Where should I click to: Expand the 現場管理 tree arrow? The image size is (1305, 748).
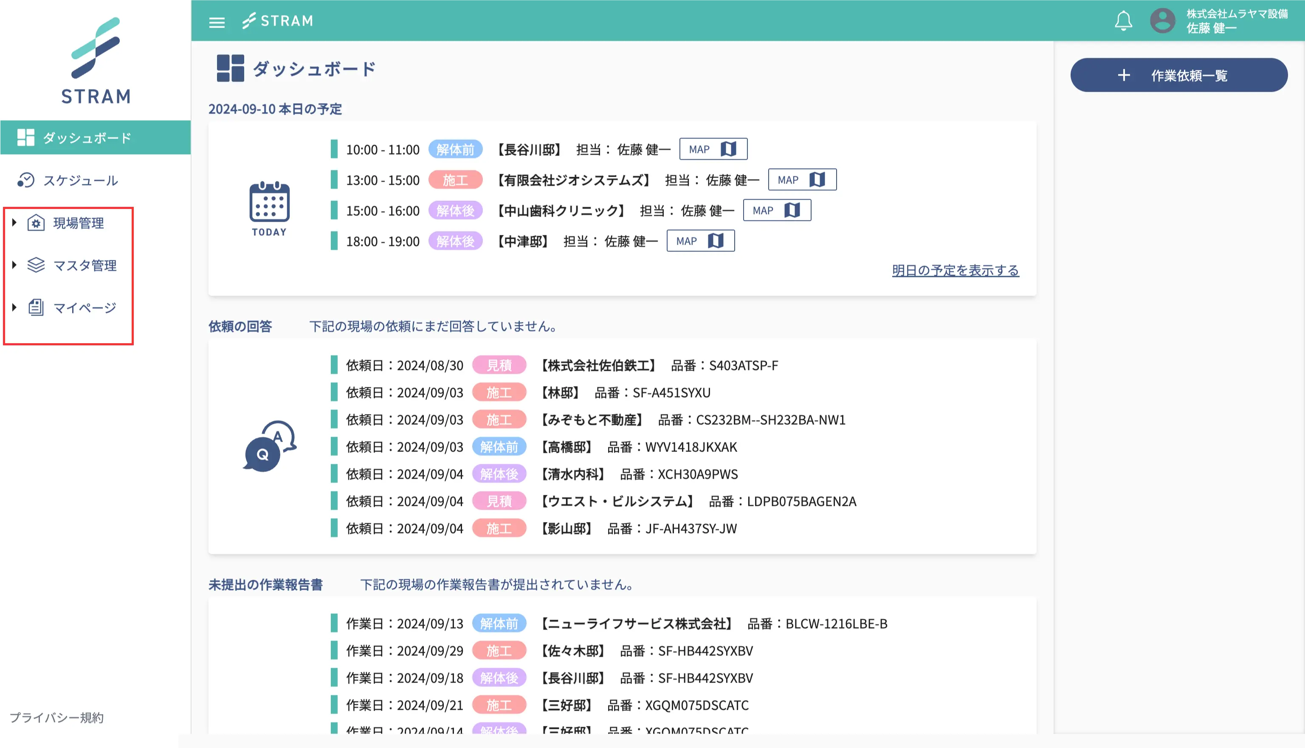point(14,223)
